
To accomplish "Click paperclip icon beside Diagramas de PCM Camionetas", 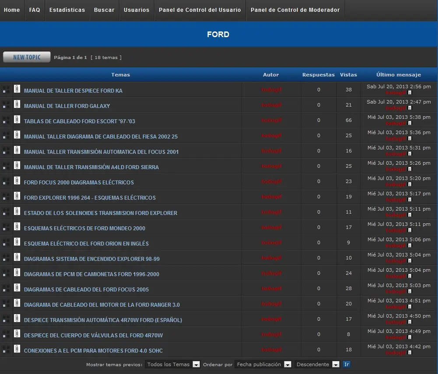I will click(17, 272).
